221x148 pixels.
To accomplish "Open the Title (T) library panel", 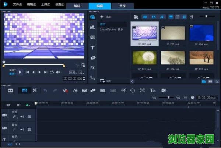I will pos(92,48).
